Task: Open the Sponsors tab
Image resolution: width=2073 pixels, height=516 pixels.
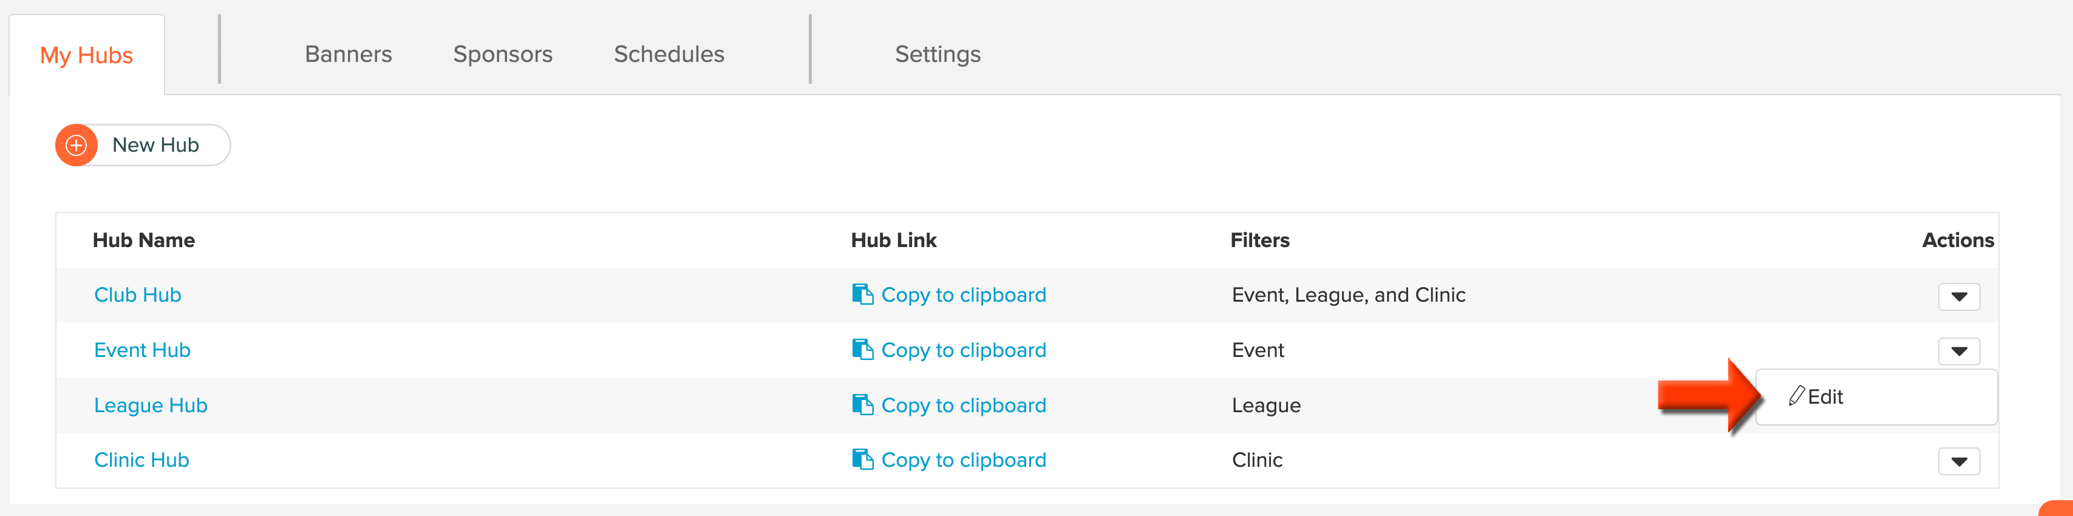Action: [503, 54]
